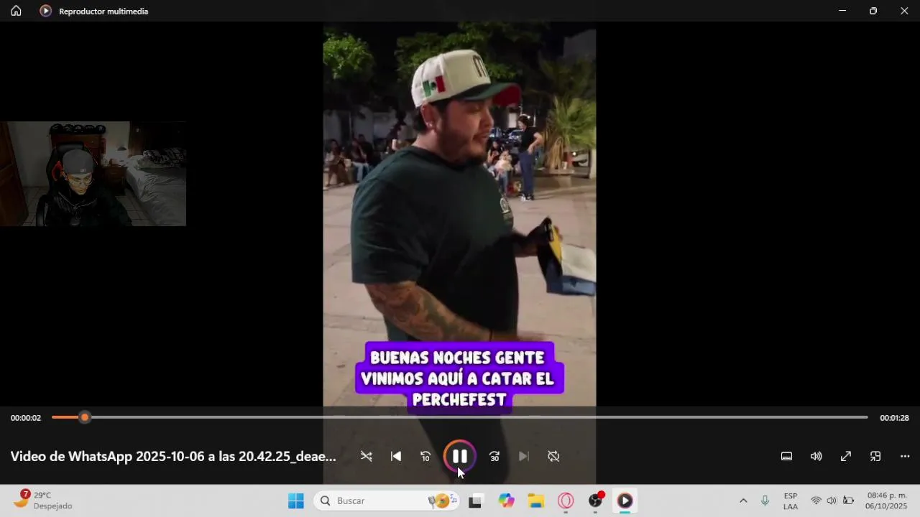The width and height of the screenshot is (920, 517).
Task: Skip forward 30 seconds
Action: coord(494,456)
